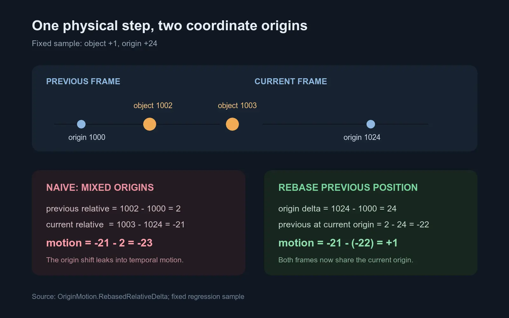
Task: Click the title 'One physical step, two coordinate origins'
Action: (x=170, y=26)
